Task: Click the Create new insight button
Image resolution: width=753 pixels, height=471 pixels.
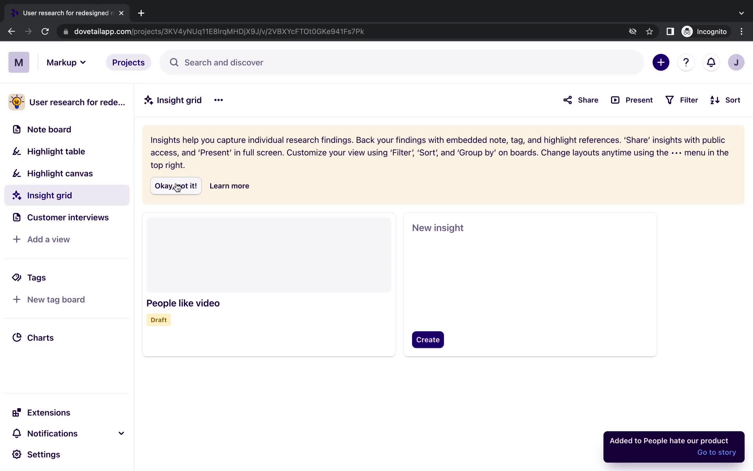Action: tap(428, 339)
